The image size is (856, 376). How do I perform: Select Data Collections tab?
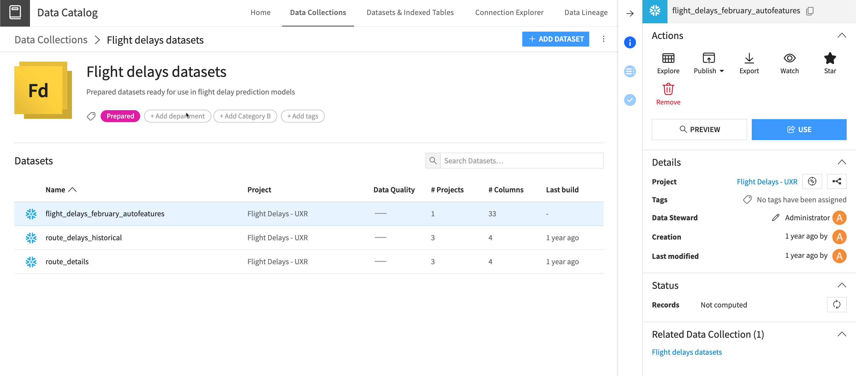coord(318,13)
